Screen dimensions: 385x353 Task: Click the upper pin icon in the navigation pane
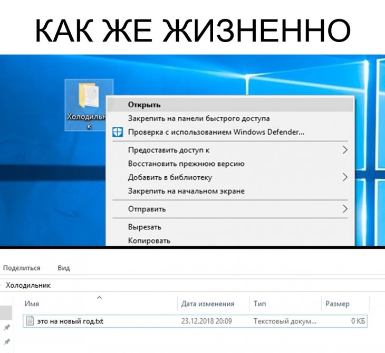coord(7,327)
